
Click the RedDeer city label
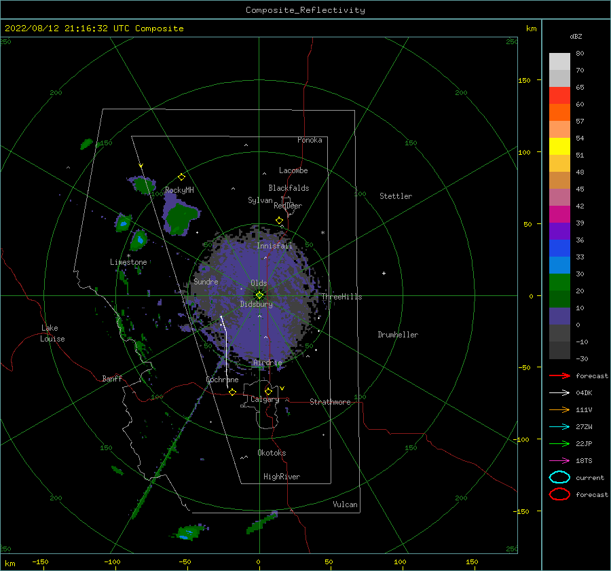point(288,206)
